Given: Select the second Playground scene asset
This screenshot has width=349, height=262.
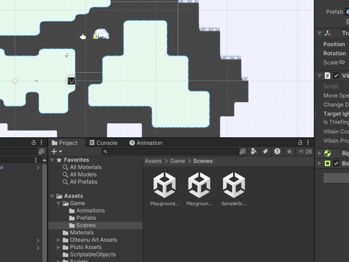Looking at the screenshot, I should coord(199,189).
